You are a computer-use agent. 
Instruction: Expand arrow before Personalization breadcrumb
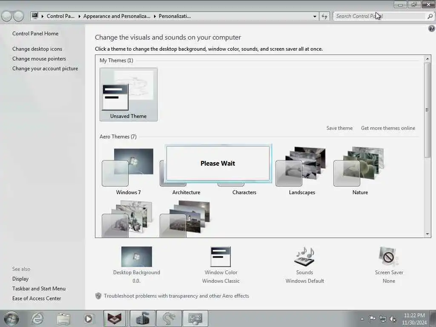click(155, 17)
